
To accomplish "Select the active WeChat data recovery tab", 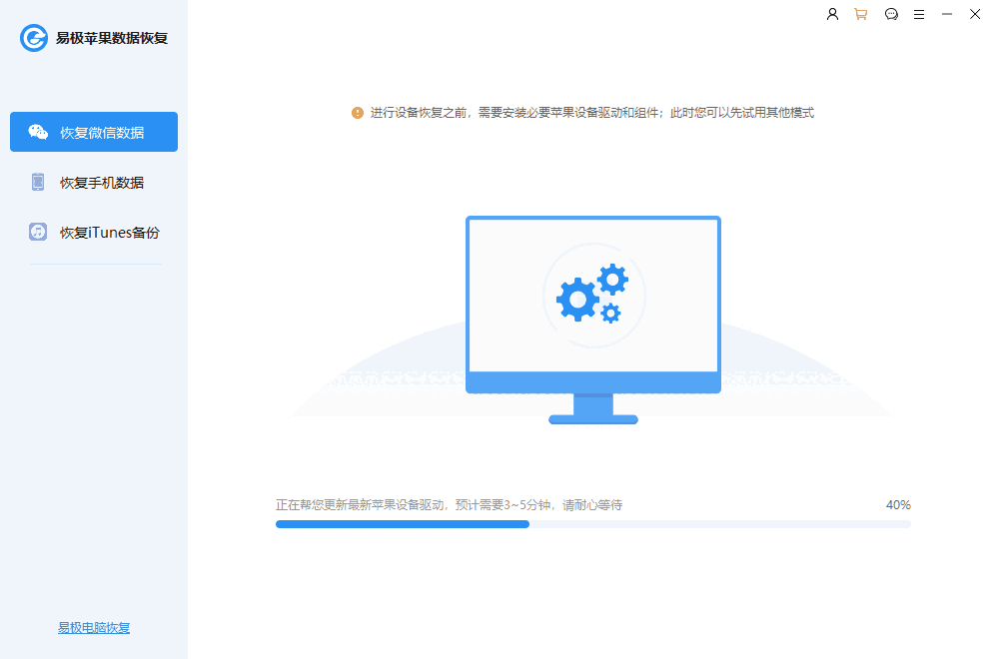I will [93, 131].
